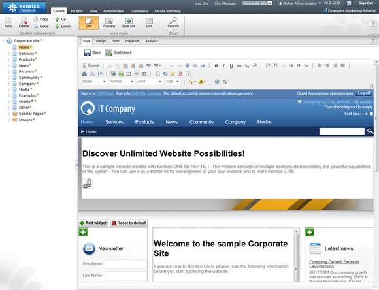
Task: Open the Administration menu tab
Action: click(114, 11)
